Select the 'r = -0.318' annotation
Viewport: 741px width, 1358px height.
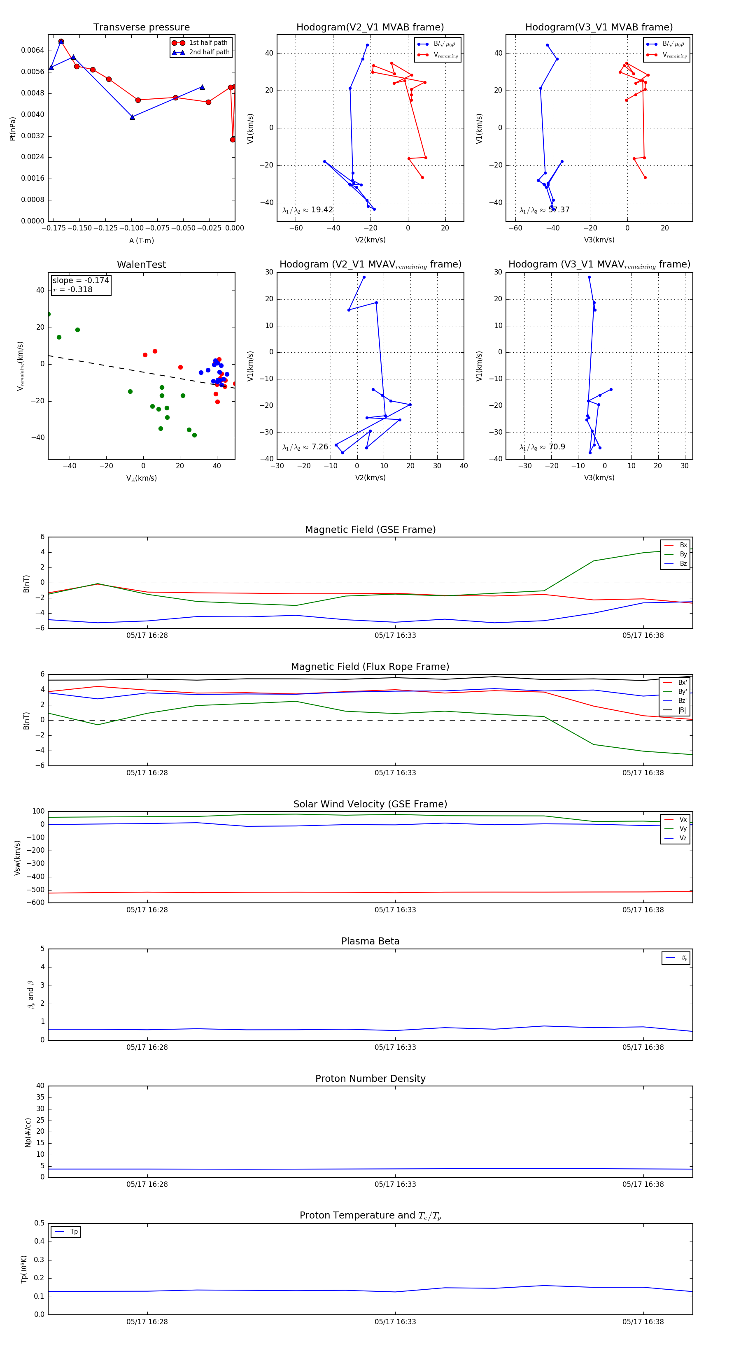click(x=73, y=289)
